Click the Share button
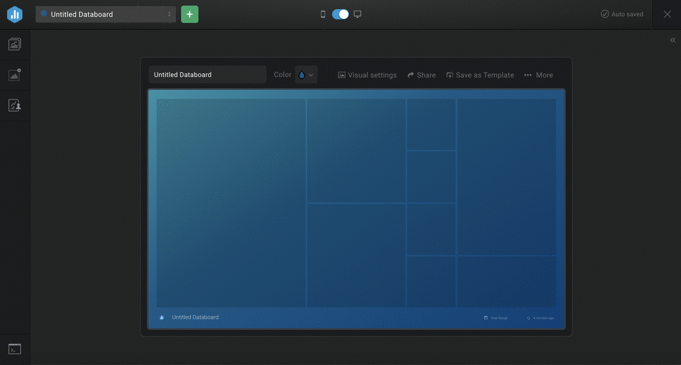 coord(421,75)
